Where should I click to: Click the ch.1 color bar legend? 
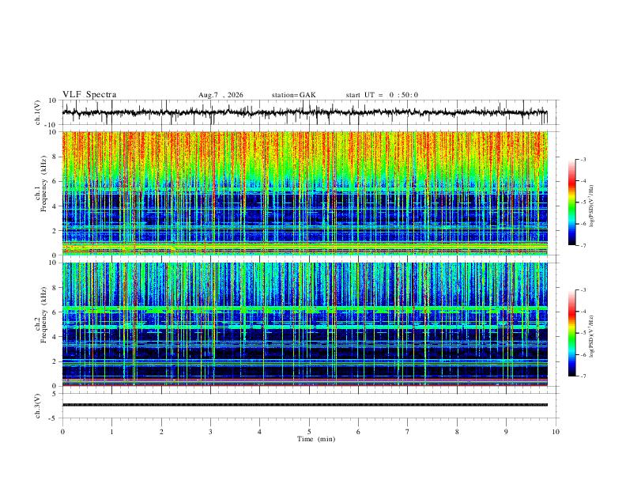pyautogui.click(x=571, y=202)
